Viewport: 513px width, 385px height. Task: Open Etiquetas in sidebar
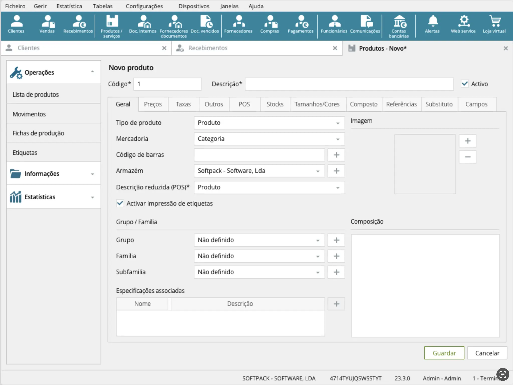coord(54,153)
